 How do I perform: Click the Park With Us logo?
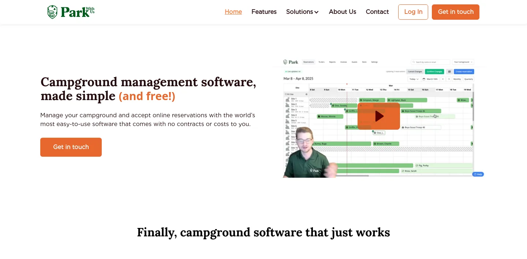(x=71, y=12)
